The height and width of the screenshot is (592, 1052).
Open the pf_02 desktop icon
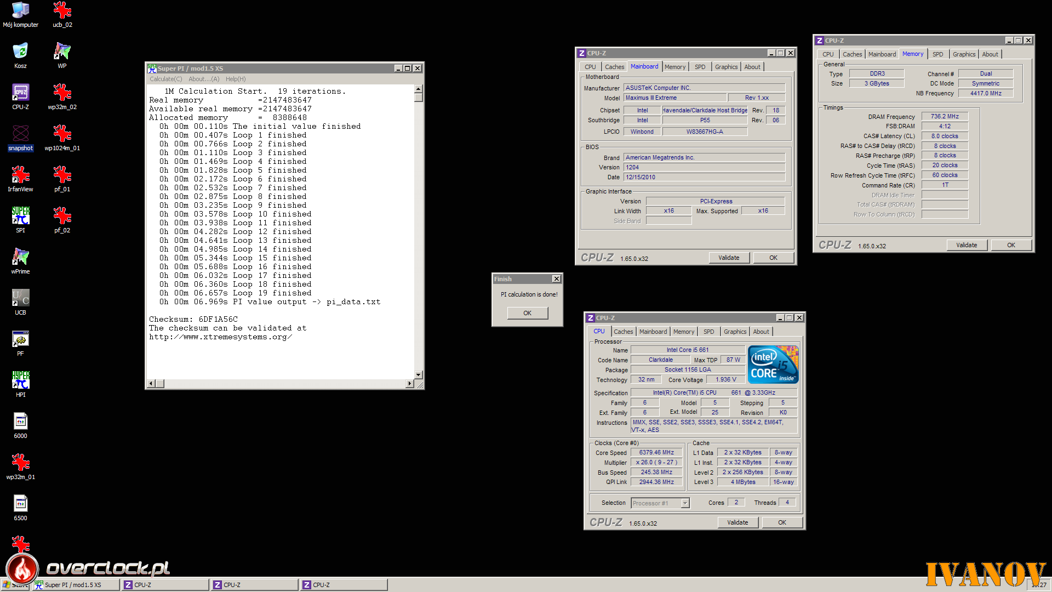tap(62, 220)
